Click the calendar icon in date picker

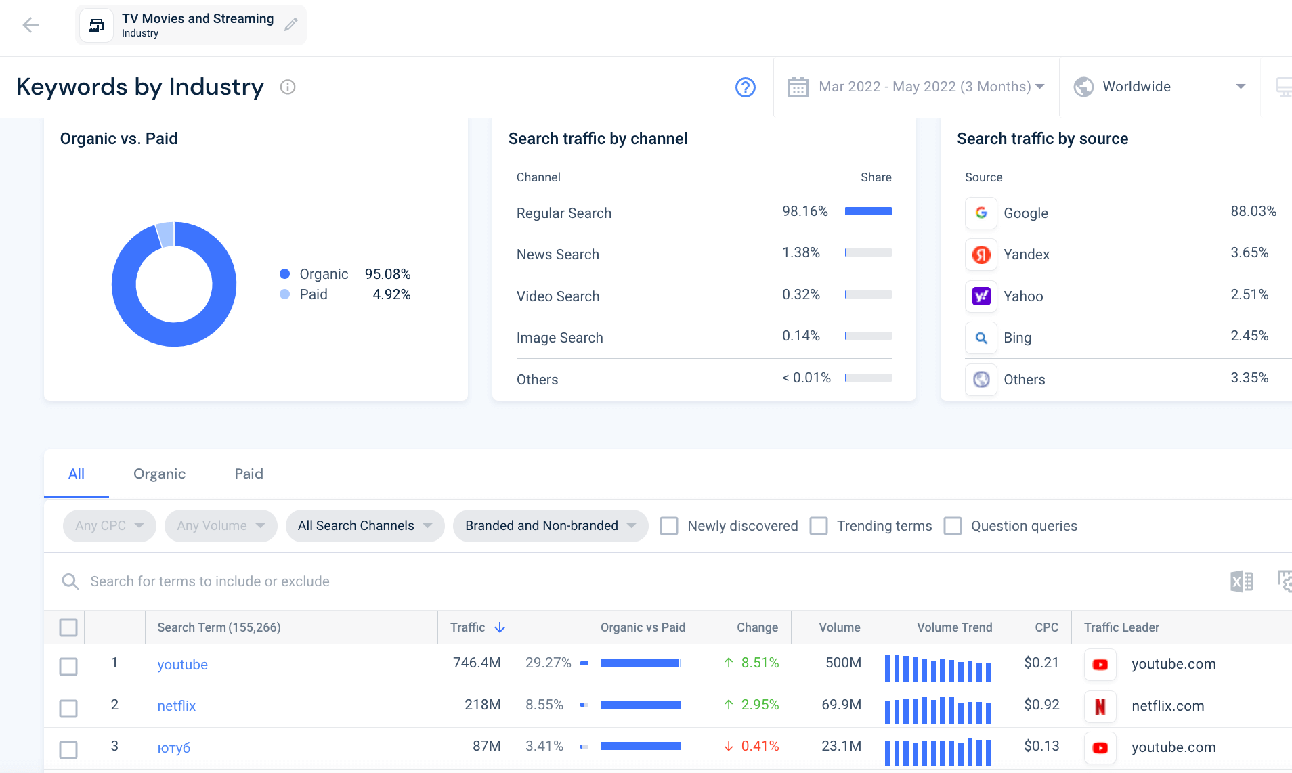coord(798,87)
